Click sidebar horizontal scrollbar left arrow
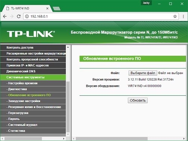This screenshot has height=141, width=188. [x=2, y=139]
